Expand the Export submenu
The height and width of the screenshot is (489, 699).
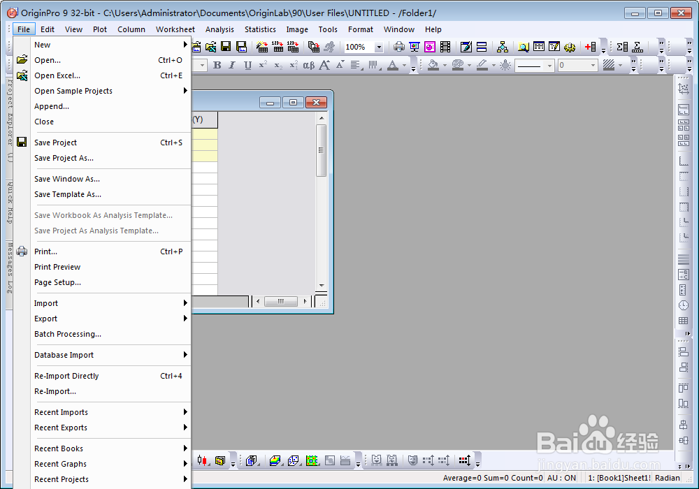[110, 319]
